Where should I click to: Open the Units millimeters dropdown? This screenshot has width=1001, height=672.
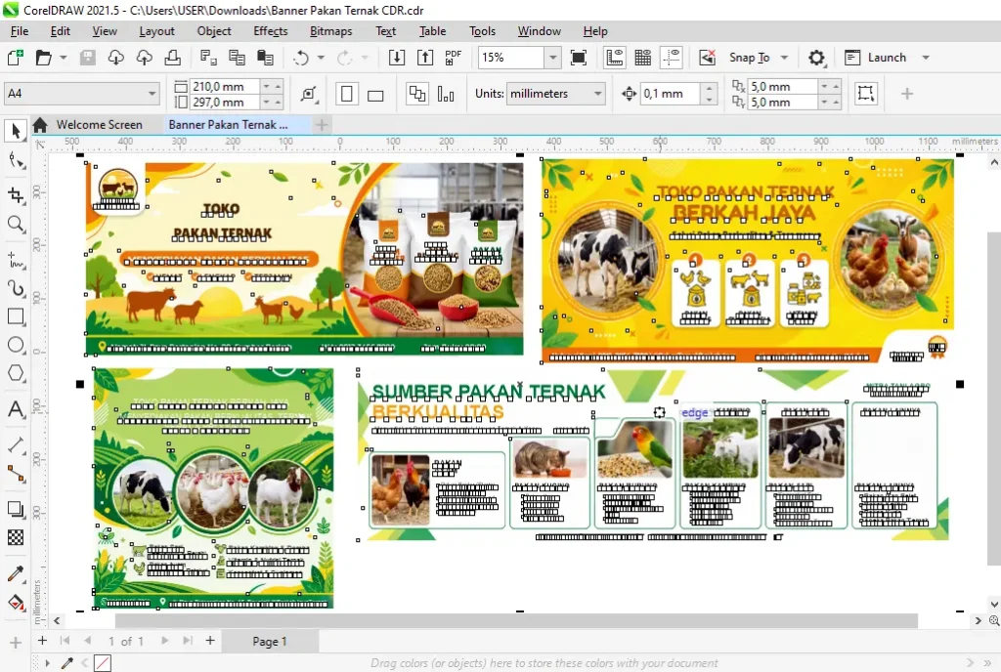tap(597, 94)
